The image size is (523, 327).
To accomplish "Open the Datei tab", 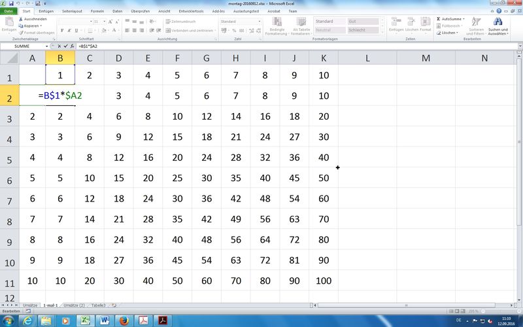I will pyautogui.click(x=8, y=11).
